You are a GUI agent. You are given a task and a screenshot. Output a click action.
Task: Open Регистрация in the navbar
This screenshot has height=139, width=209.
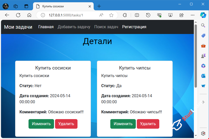pyautogui.click(x=134, y=27)
